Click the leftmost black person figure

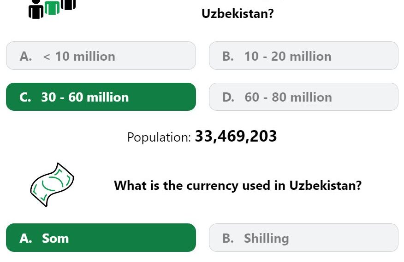(36, 10)
